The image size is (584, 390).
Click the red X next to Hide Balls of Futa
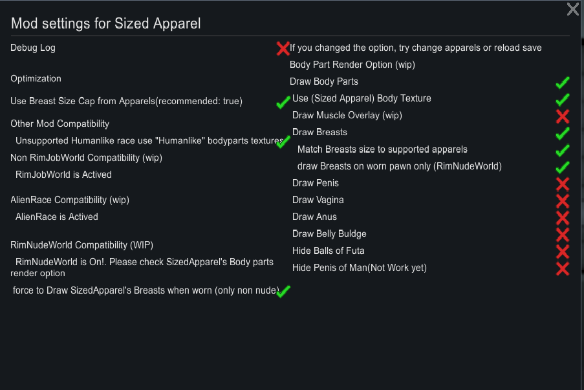pos(562,252)
